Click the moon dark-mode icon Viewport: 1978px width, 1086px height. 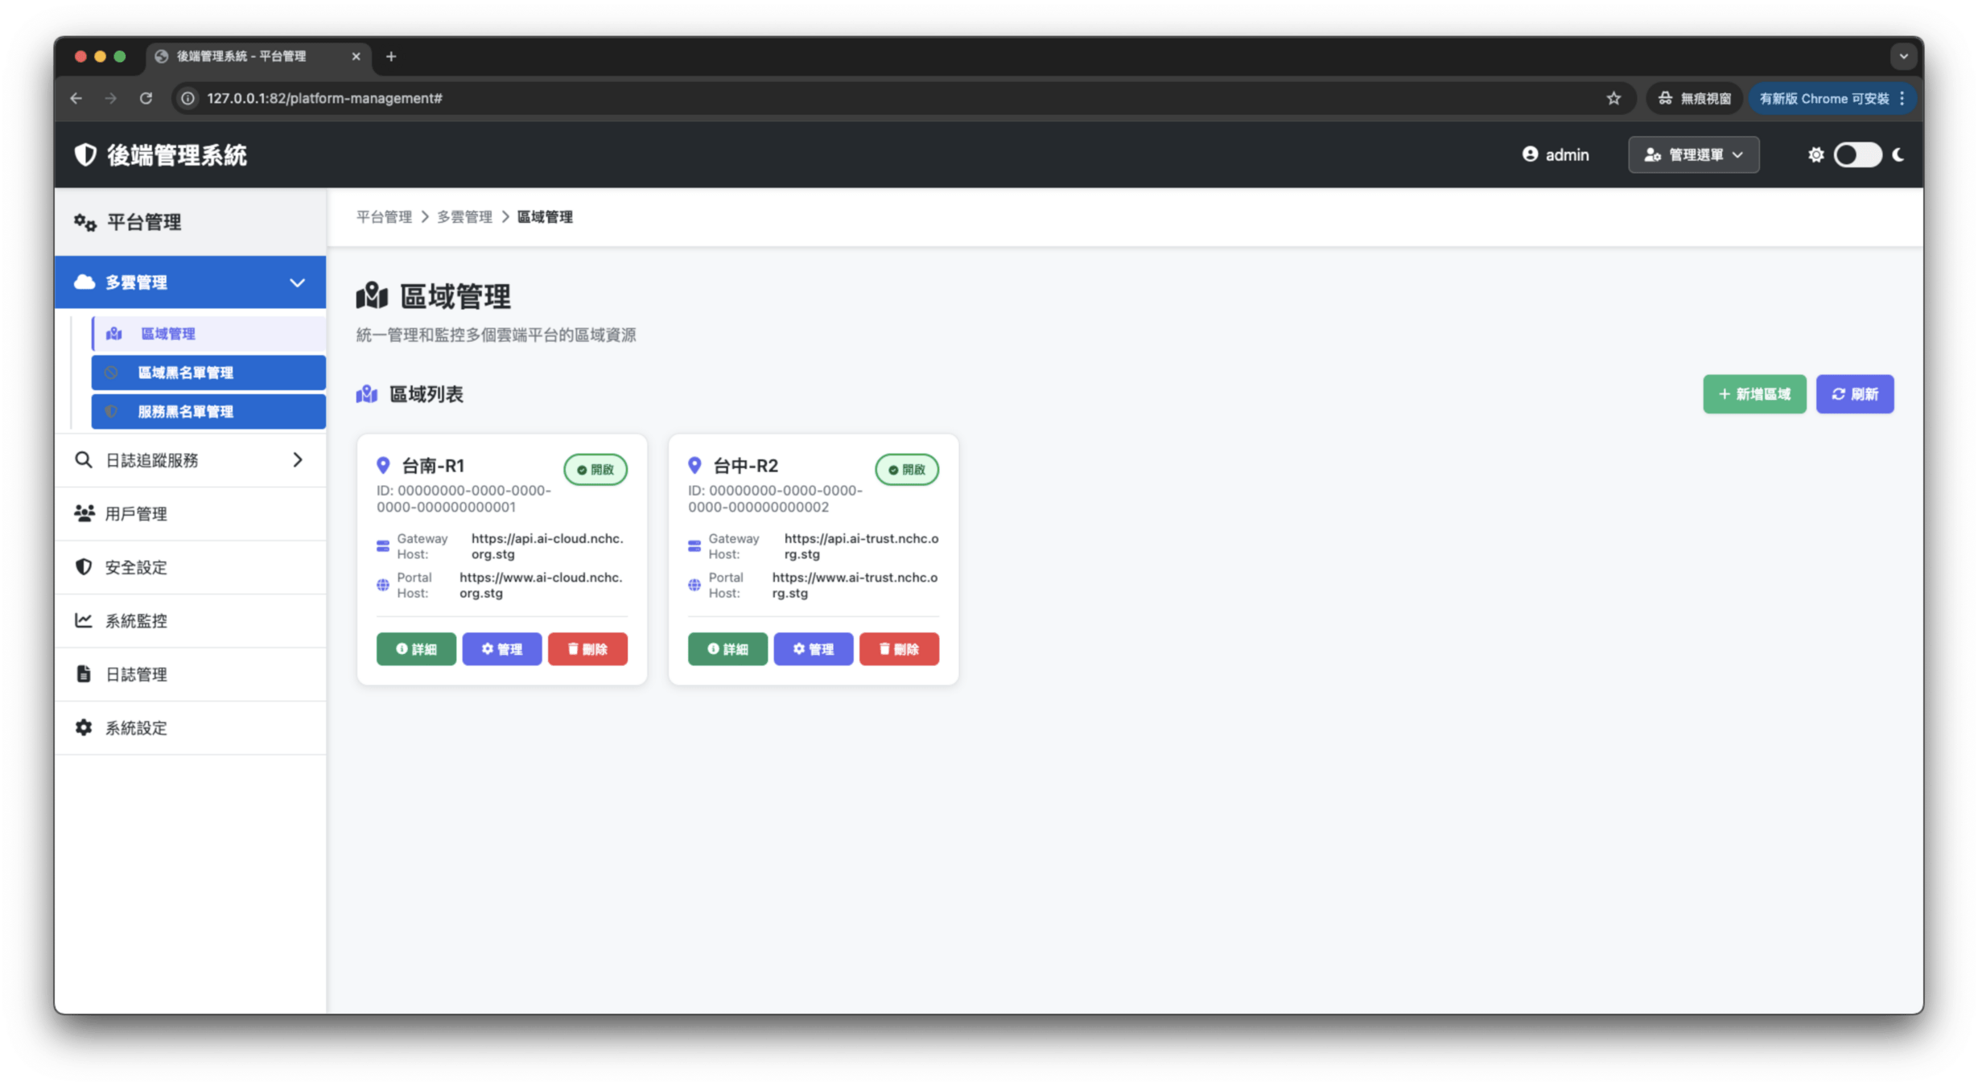(1898, 154)
